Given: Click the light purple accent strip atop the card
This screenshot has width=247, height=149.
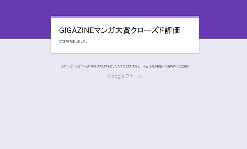Looking at the screenshot, I should click(x=125, y=17).
